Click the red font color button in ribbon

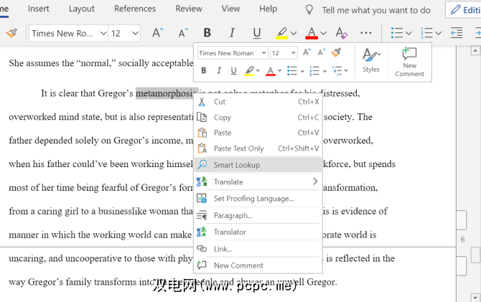(x=311, y=34)
